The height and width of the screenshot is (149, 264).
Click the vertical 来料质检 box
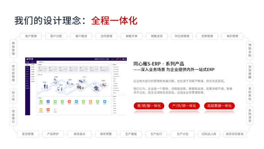tap(250, 94)
